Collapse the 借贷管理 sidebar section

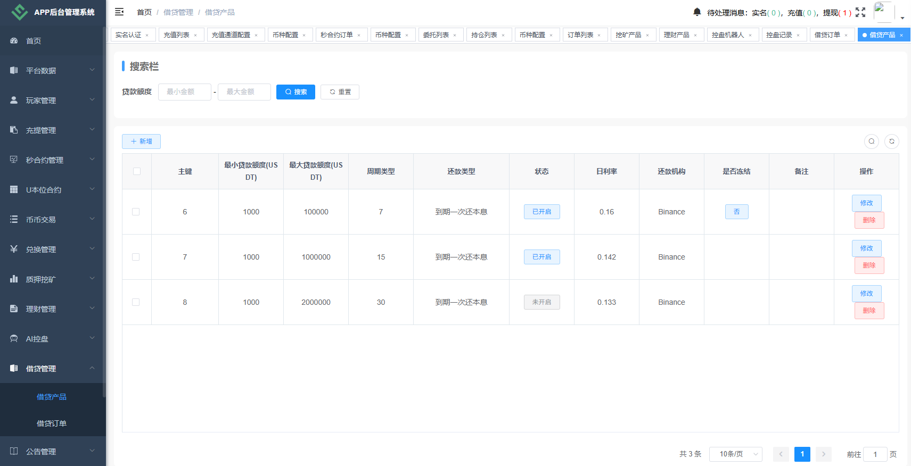(x=52, y=368)
